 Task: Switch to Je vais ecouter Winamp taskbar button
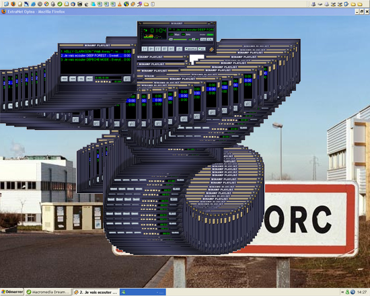pos(96,292)
